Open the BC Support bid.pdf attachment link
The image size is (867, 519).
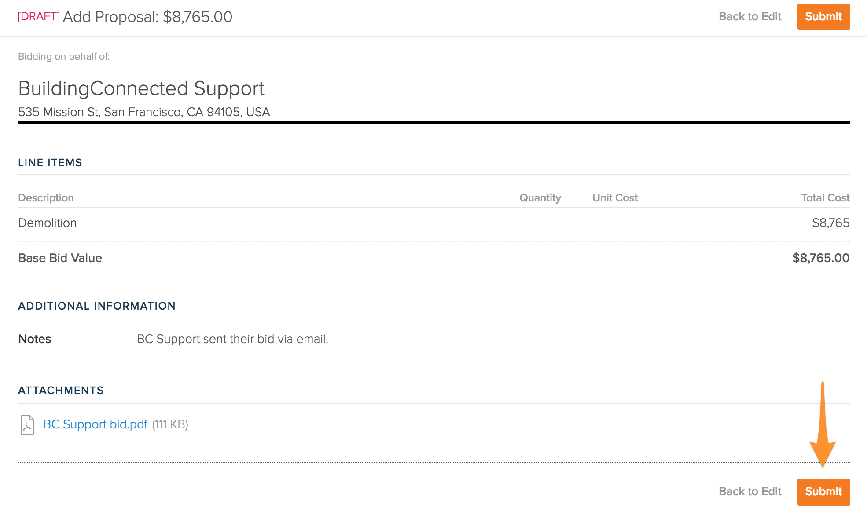96,424
